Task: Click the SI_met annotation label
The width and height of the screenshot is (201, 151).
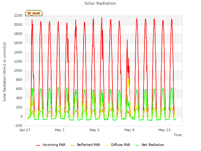Action: click(34, 13)
